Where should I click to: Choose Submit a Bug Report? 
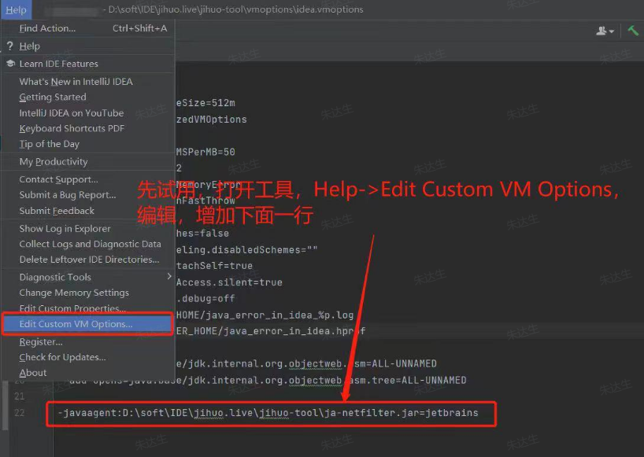point(88,195)
